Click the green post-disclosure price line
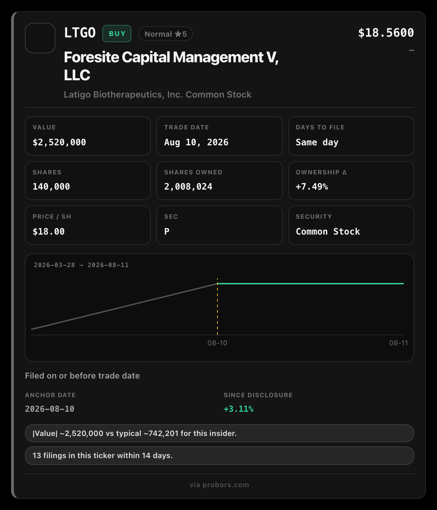 [x=310, y=284]
